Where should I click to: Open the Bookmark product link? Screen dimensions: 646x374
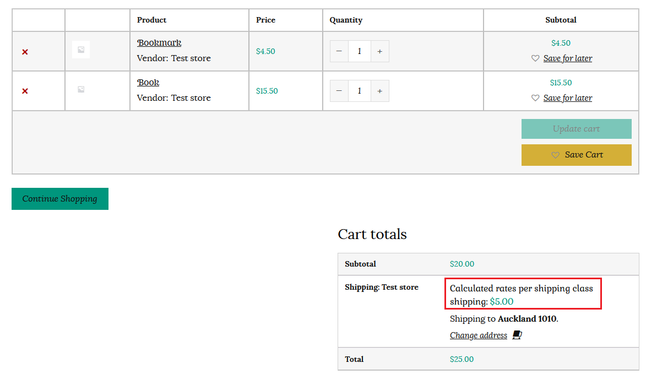[x=159, y=43]
